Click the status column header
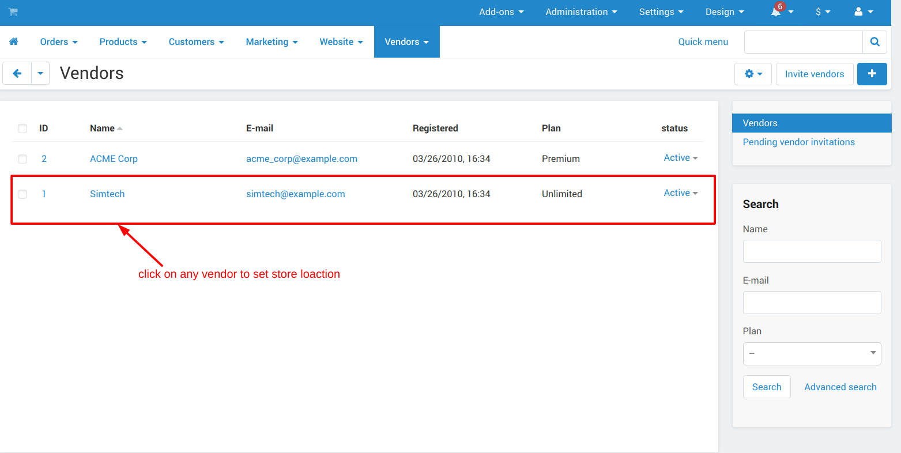 coord(674,128)
